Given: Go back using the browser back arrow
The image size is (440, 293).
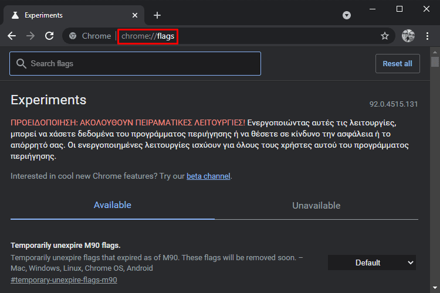Looking at the screenshot, I should (x=12, y=36).
